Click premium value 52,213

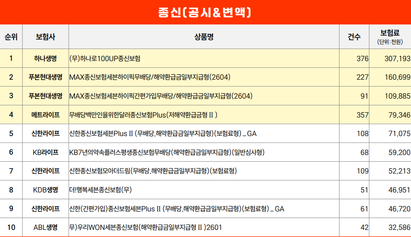(x=400, y=171)
